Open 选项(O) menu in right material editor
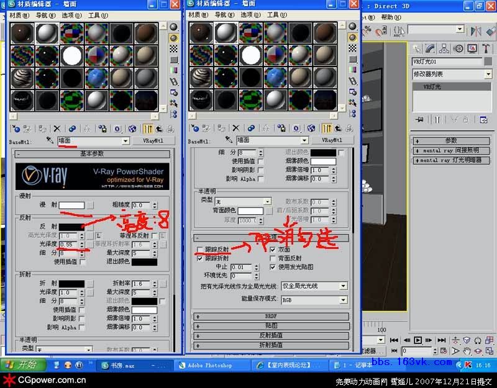The image size is (497, 388). pos(250,15)
